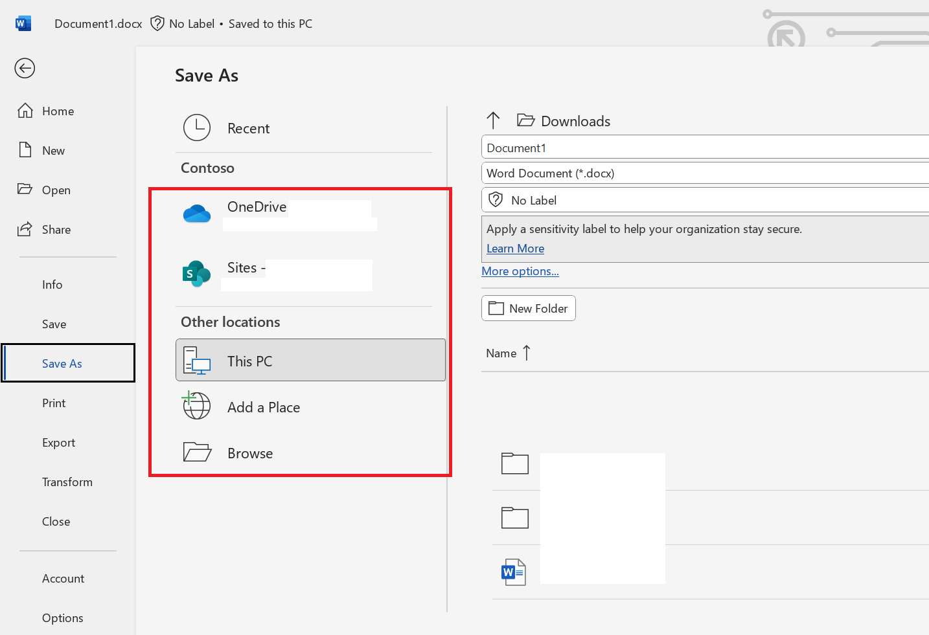Choose Close in the sidebar
The width and height of the screenshot is (929, 635).
56,522
